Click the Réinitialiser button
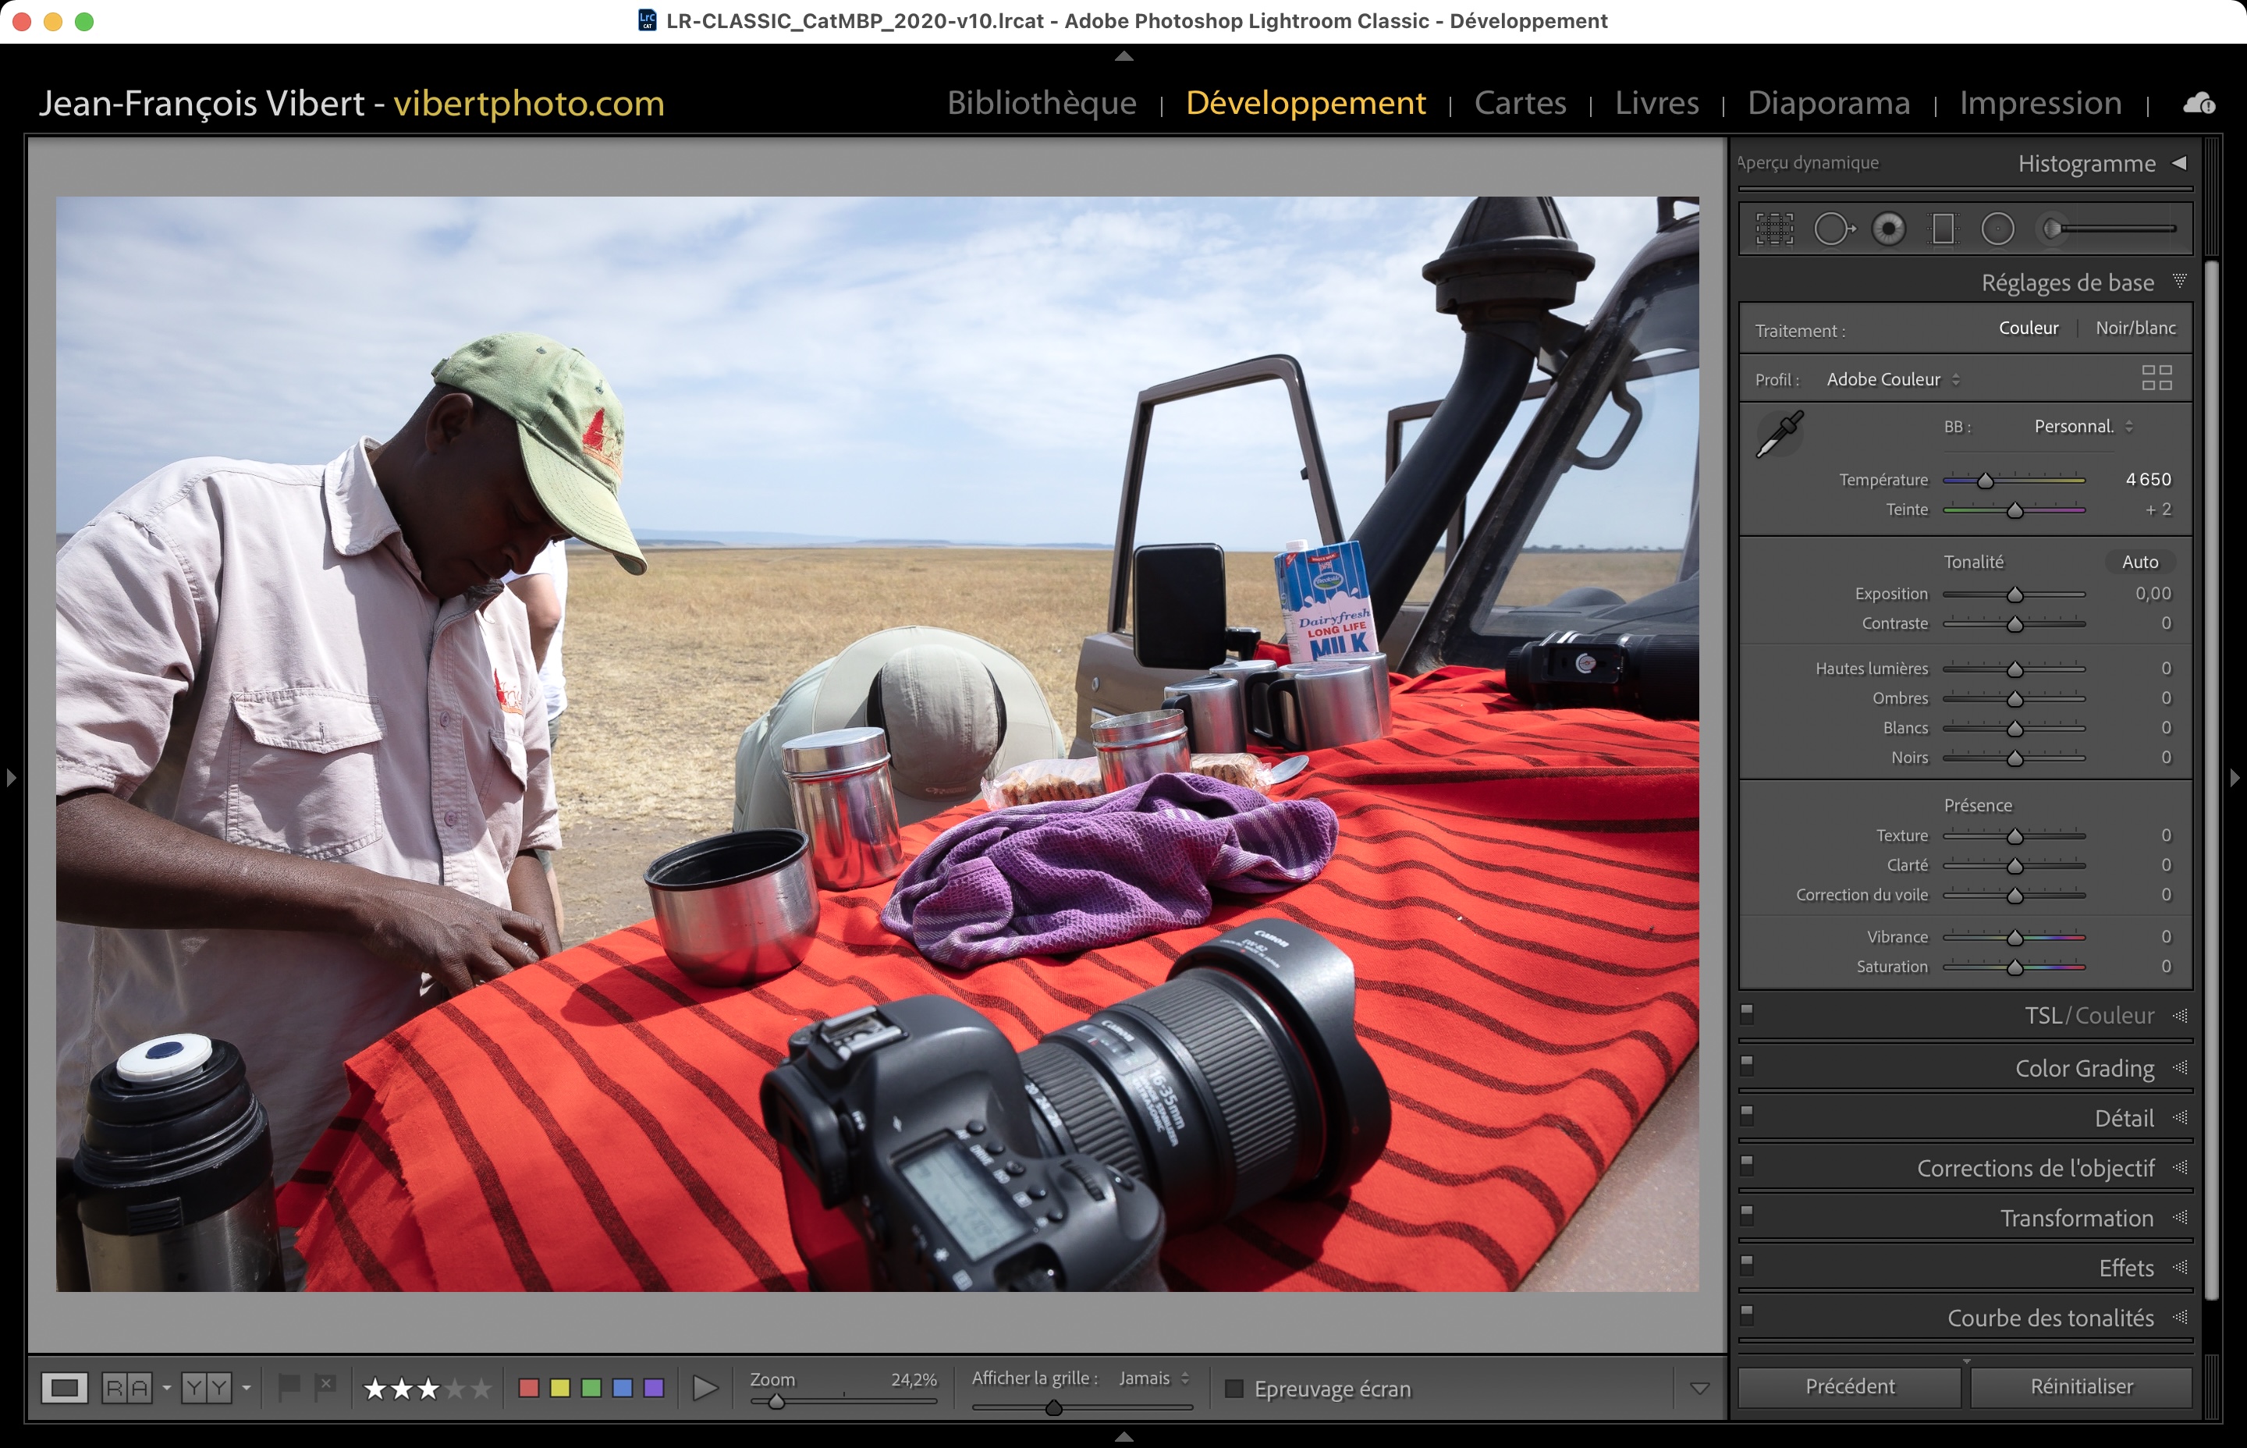Screen dimensions: 2247x1448 2081,1387
